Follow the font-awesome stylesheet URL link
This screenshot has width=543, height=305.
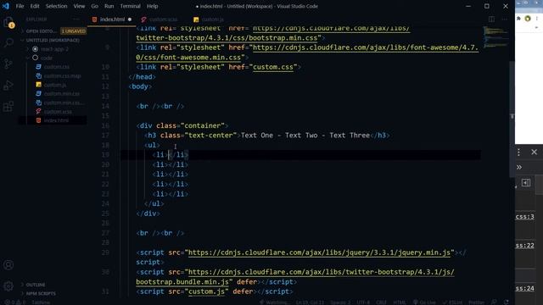(x=307, y=53)
